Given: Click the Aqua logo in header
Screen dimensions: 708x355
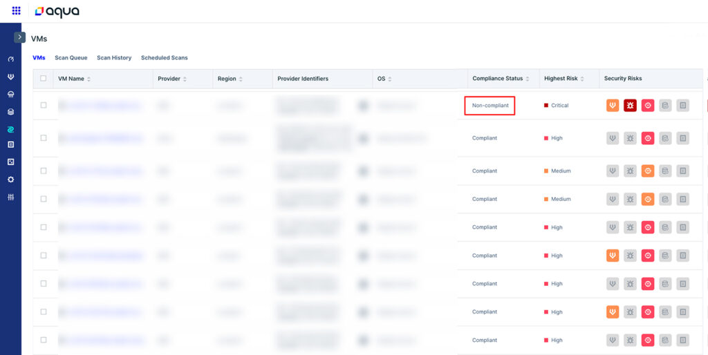Looking at the screenshot, I should point(57,11).
